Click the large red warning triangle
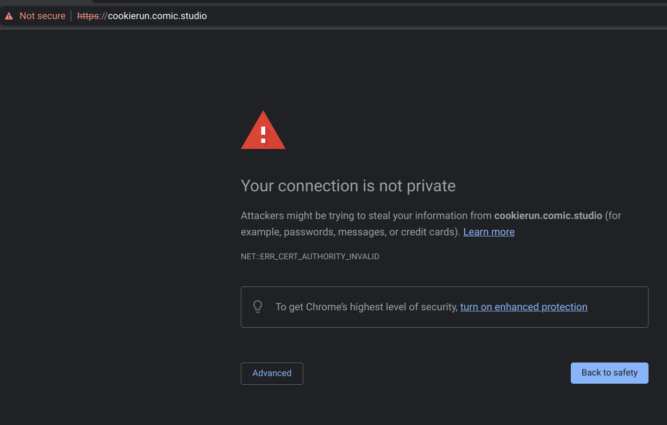667x425 pixels. click(263, 131)
